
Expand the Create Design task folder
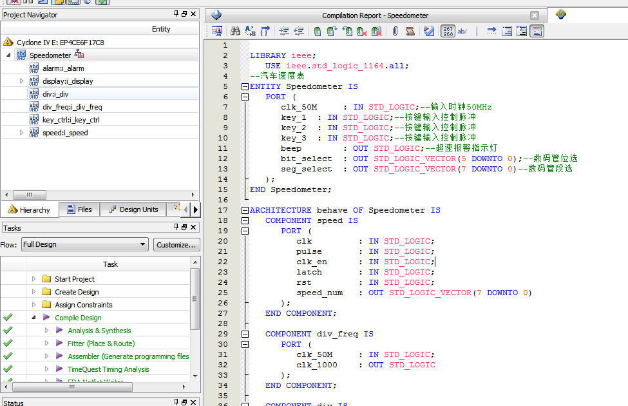click(x=33, y=291)
